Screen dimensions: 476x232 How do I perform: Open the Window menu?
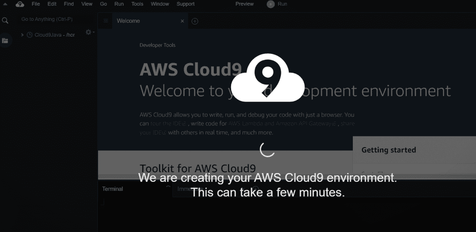(x=160, y=4)
